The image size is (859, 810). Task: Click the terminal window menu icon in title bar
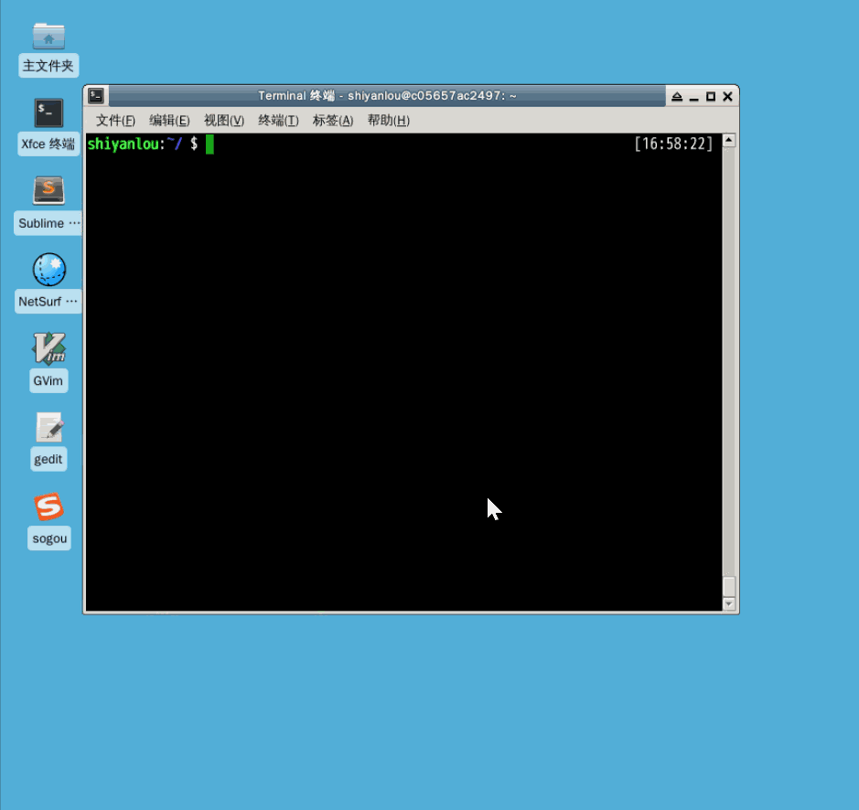(96, 96)
